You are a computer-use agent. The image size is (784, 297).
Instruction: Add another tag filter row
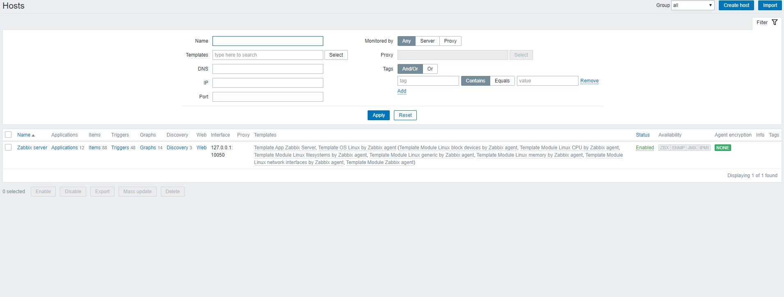402,91
